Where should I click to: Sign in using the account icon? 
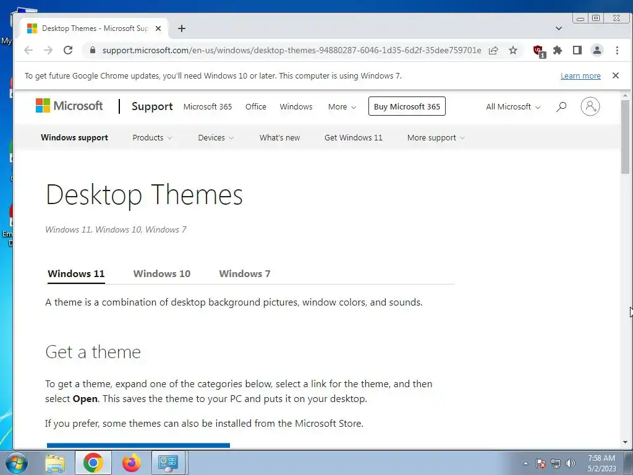coord(590,106)
